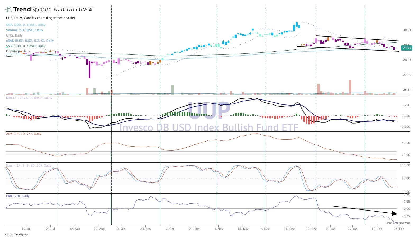Click the 7. Oct date axis label
418x237 pixels.
170,229
